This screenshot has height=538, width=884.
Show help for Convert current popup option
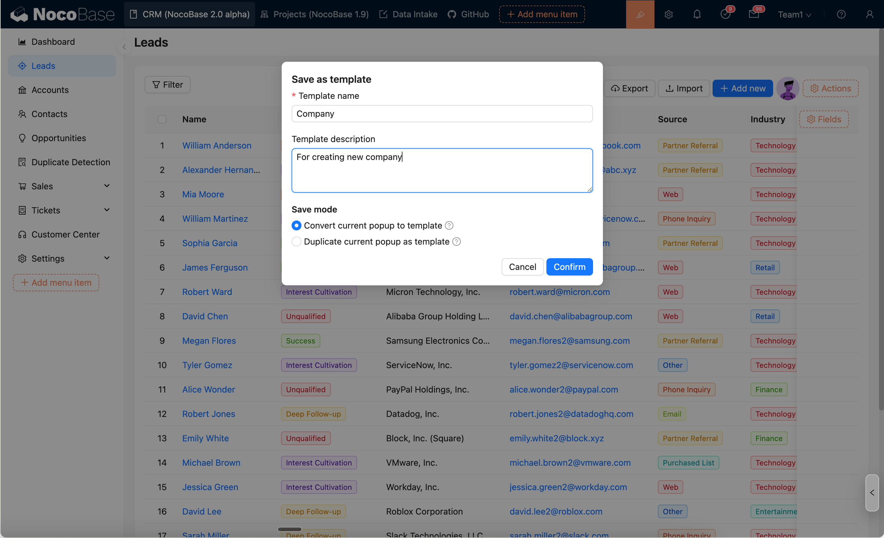point(449,225)
